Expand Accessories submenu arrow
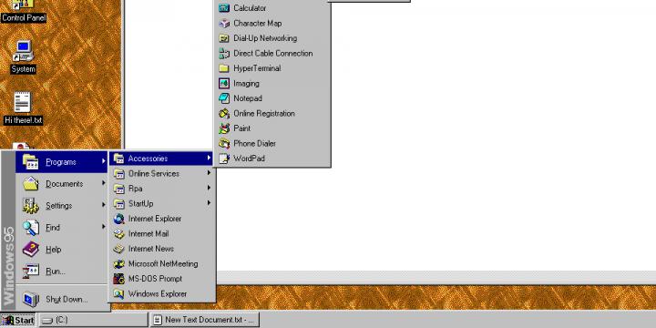This screenshot has height=328, width=656. pyautogui.click(x=209, y=159)
